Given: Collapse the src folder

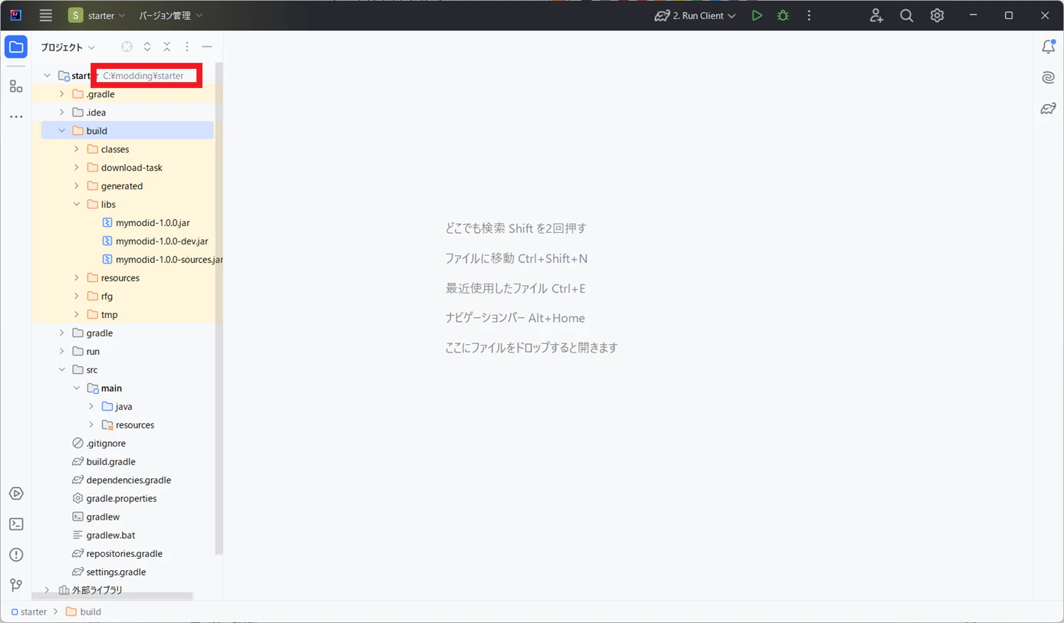Looking at the screenshot, I should pyautogui.click(x=62, y=370).
